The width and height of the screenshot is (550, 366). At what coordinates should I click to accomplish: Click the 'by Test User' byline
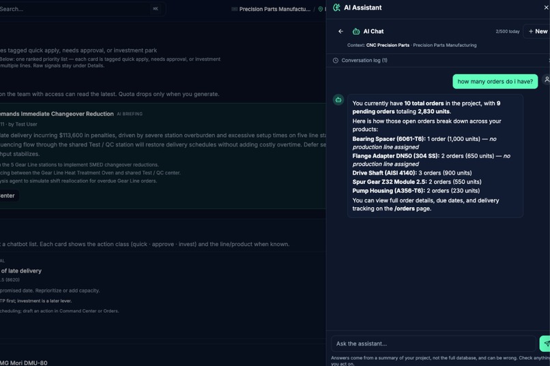coord(23,124)
